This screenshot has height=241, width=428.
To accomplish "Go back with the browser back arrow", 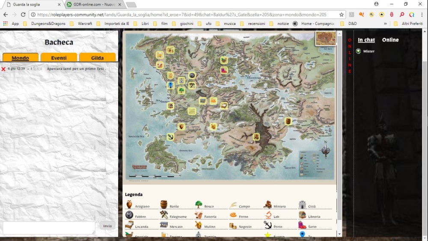I will 6,15.
